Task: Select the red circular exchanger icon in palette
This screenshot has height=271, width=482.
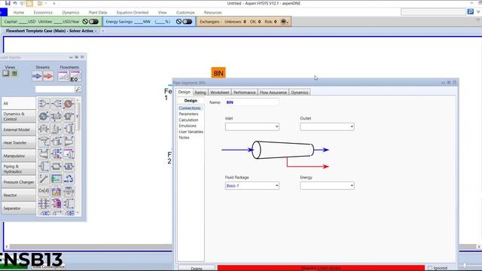Action: pyautogui.click(x=69, y=104)
